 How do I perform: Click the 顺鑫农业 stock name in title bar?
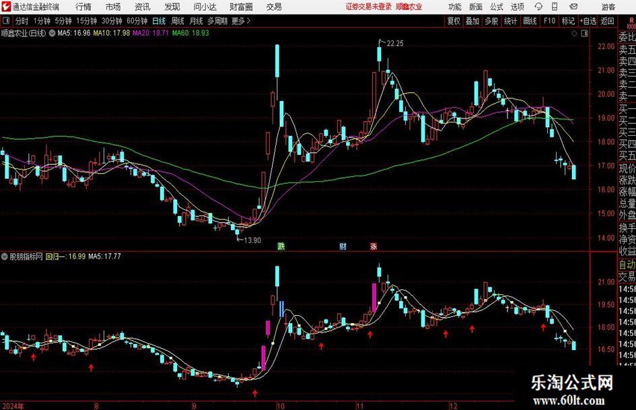coord(409,7)
